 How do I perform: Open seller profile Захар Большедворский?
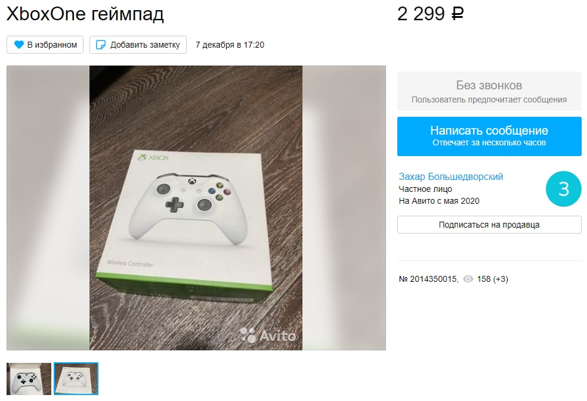point(451,176)
